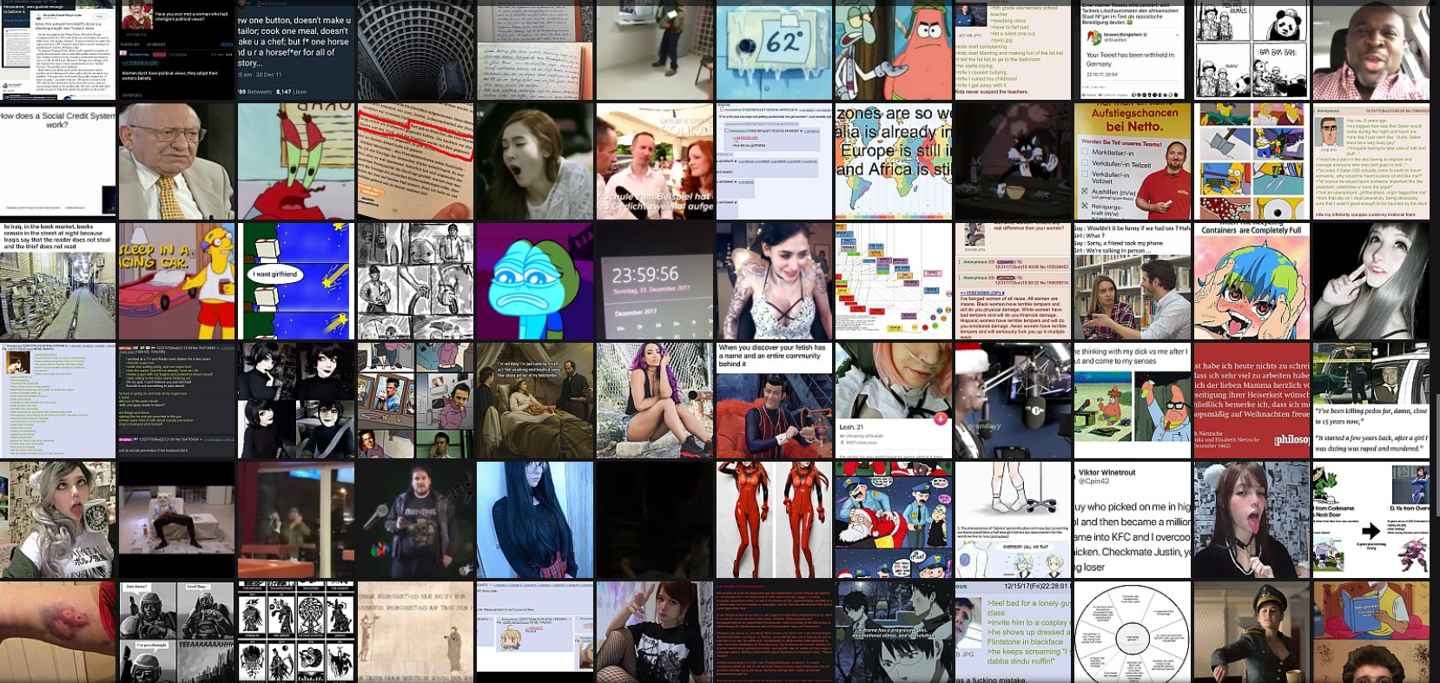1440x683 pixels.
Task: Click the 'Aufstiegschancen bei Netto' poster thumbnail
Action: click(1132, 161)
